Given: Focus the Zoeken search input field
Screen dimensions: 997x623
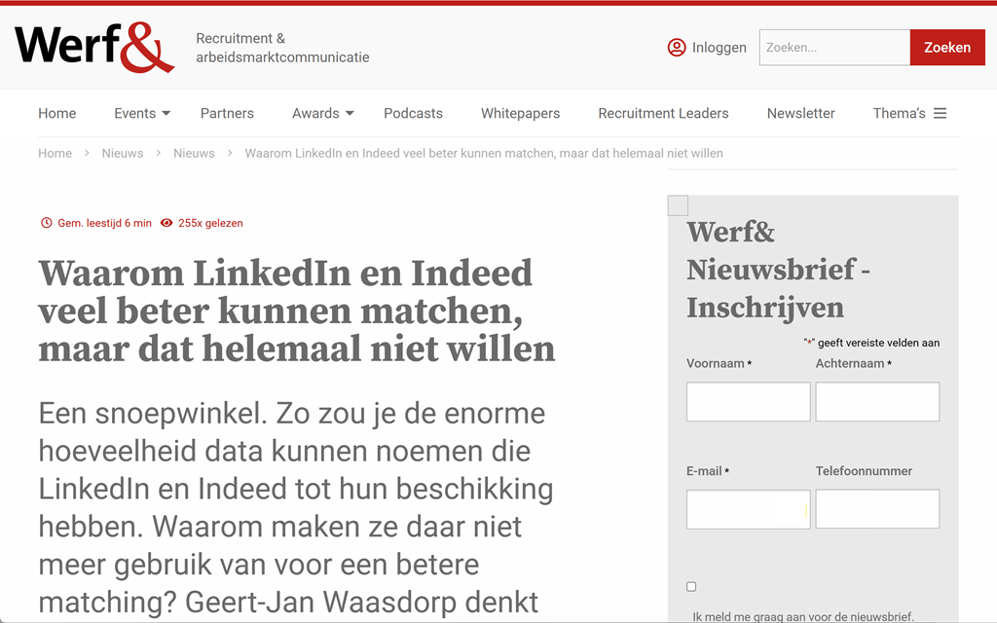Looking at the screenshot, I should (833, 48).
